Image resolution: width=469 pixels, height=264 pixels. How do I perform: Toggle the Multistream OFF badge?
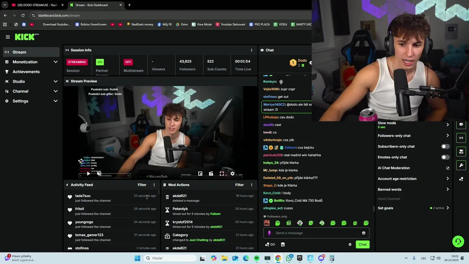point(128,62)
